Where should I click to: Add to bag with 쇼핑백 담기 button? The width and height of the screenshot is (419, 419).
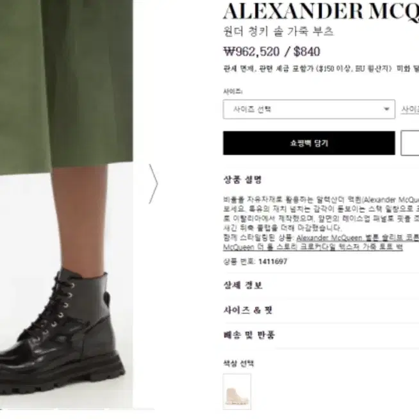pyautogui.click(x=309, y=143)
